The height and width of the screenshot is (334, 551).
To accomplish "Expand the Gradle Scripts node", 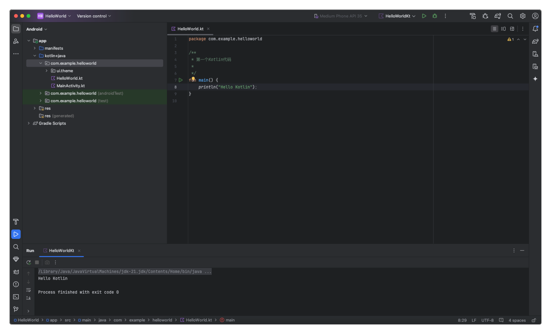I will 29,123.
